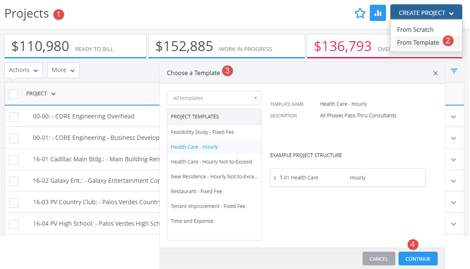Check the 16-02 Galaxy Ent. row
470x269 pixels.
14,181
